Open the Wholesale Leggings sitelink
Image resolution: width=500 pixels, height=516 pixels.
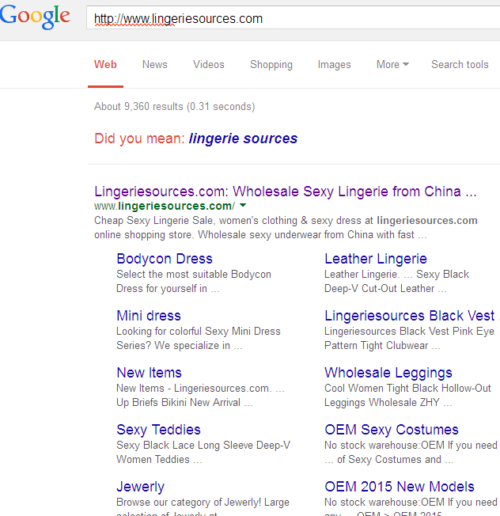tap(388, 373)
